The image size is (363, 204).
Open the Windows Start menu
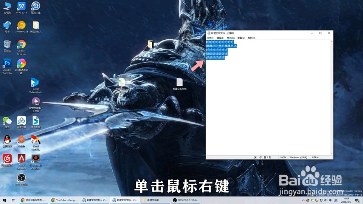(x=5, y=200)
